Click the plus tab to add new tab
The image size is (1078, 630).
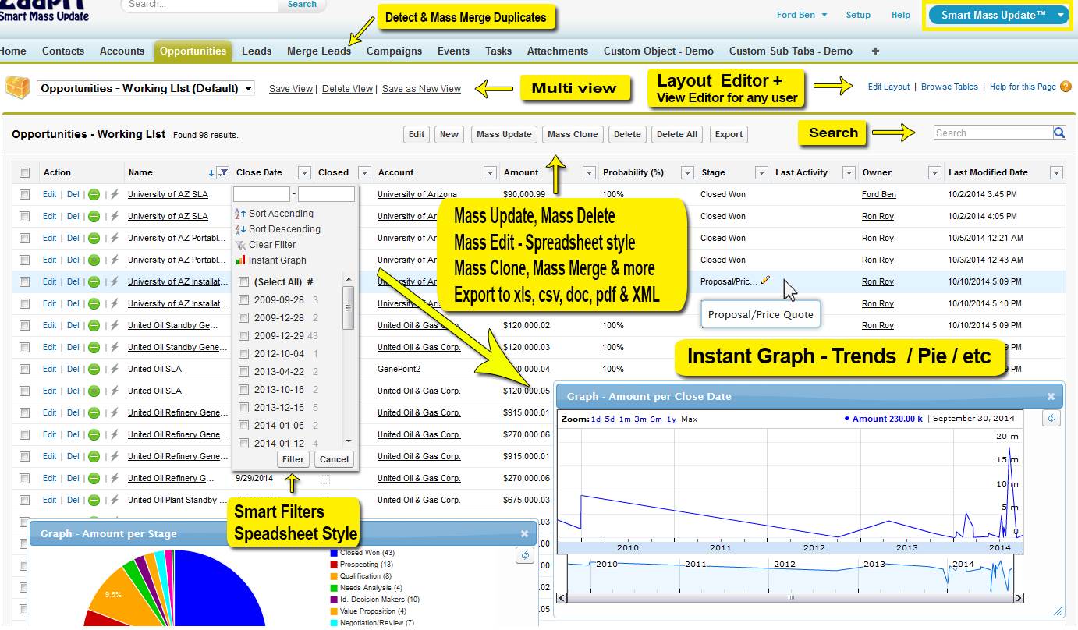pyautogui.click(x=875, y=51)
